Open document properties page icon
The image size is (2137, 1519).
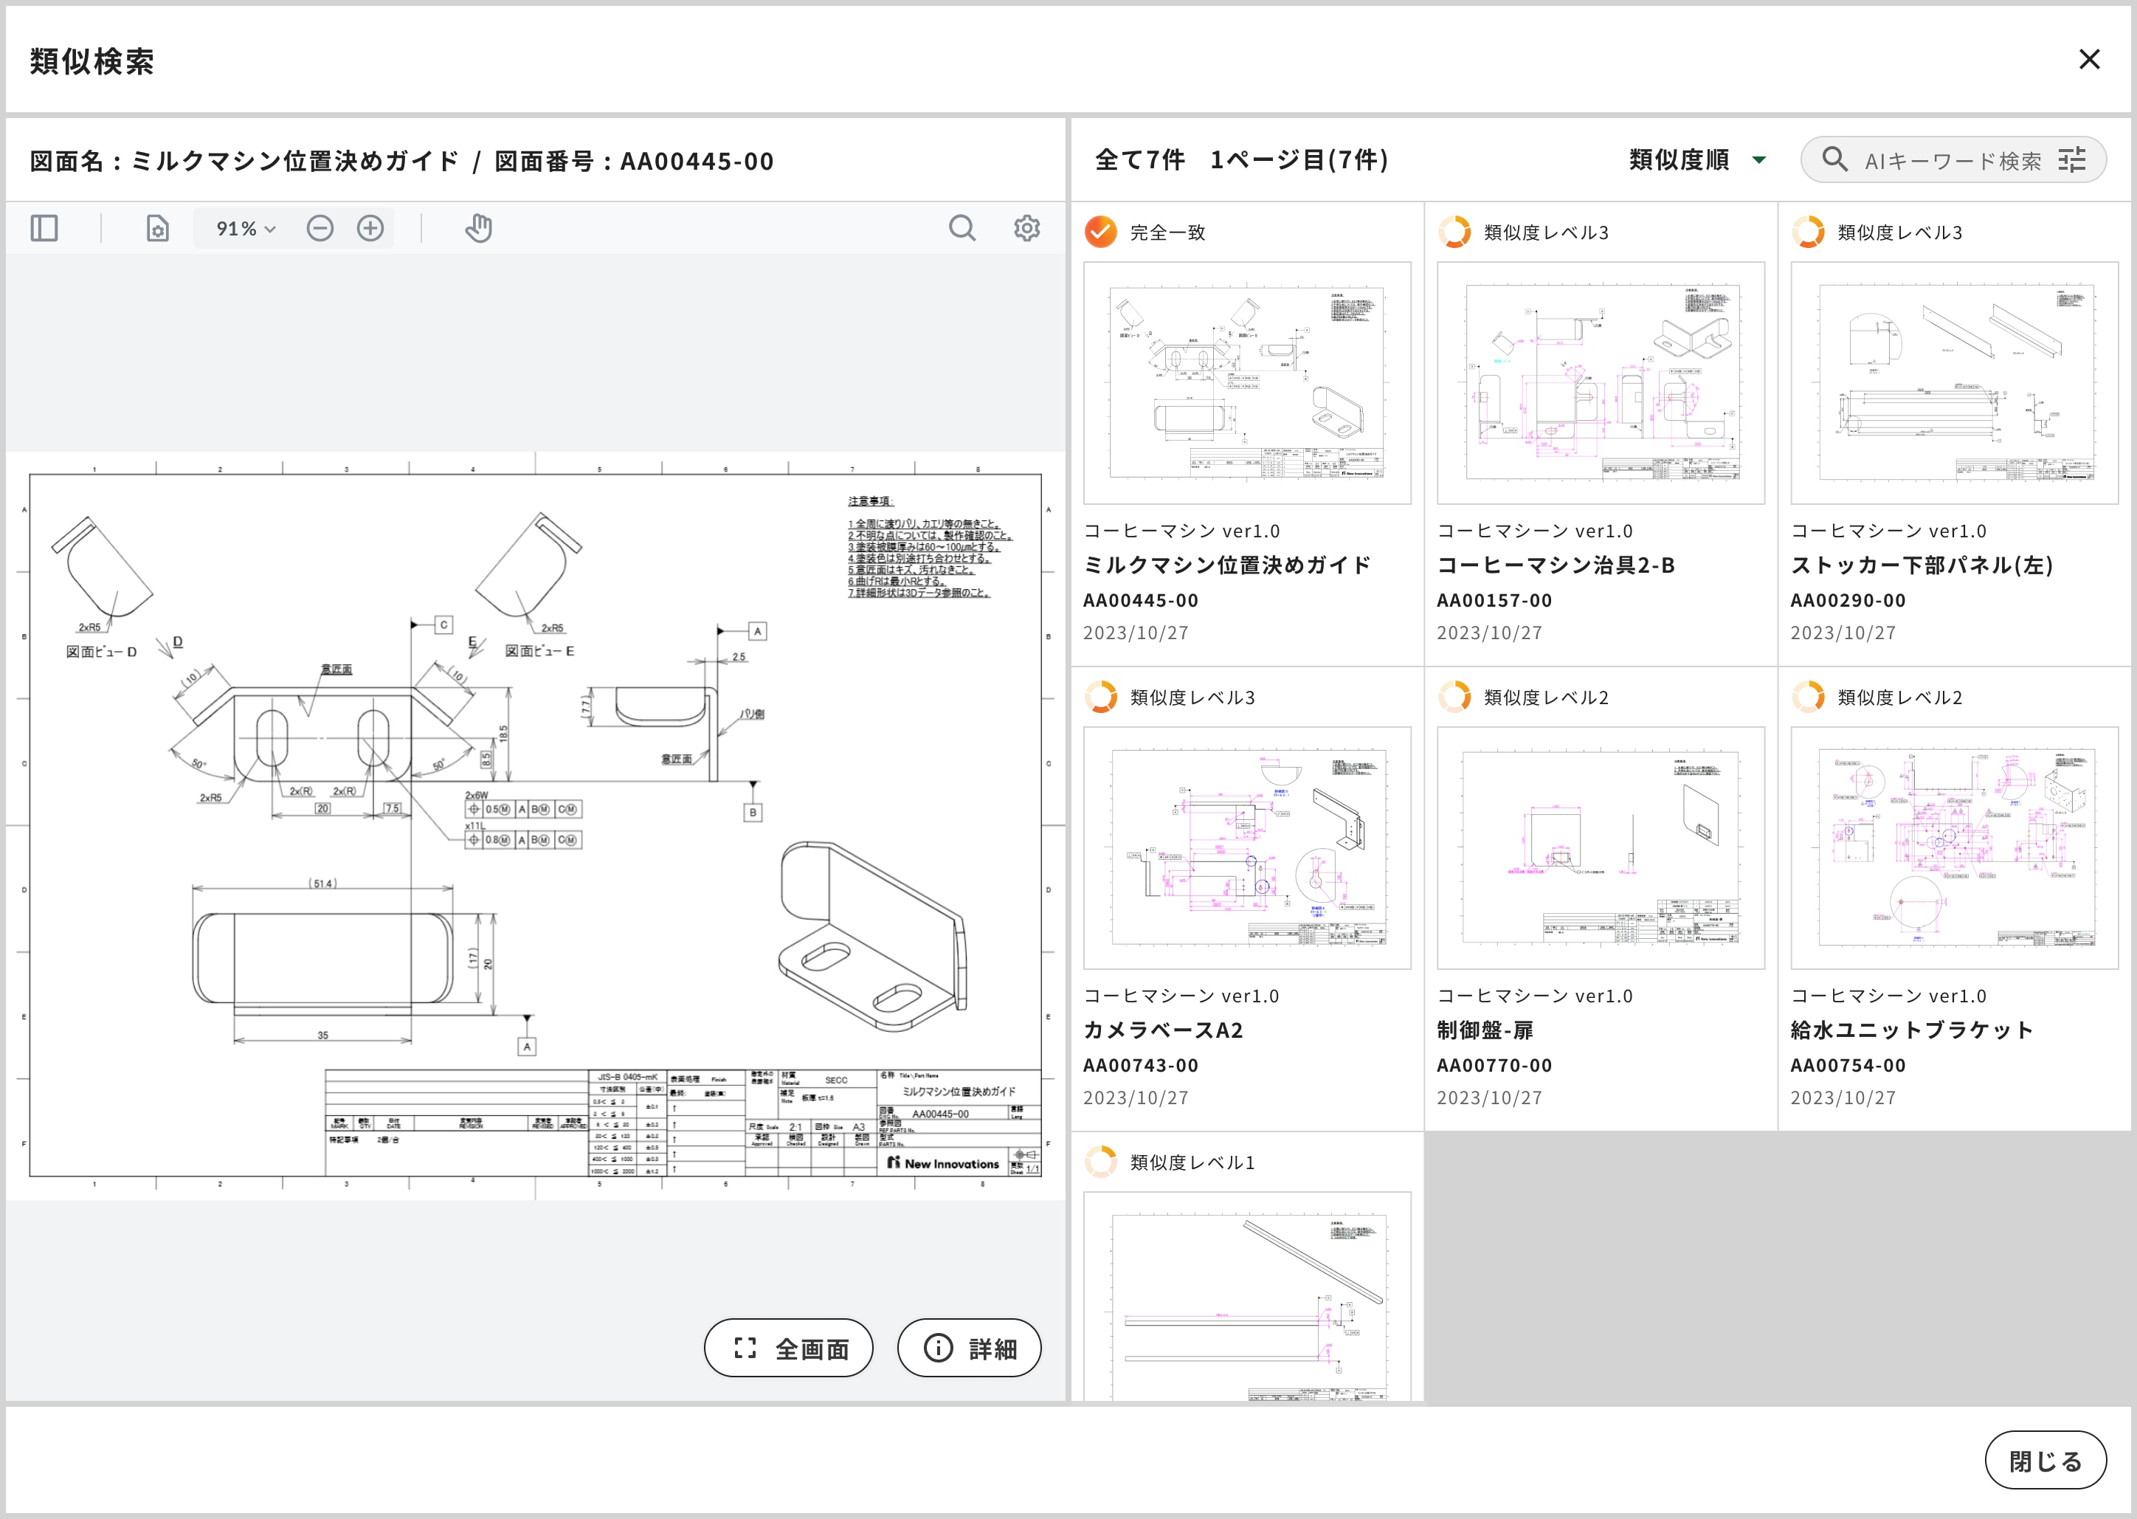tap(157, 228)
